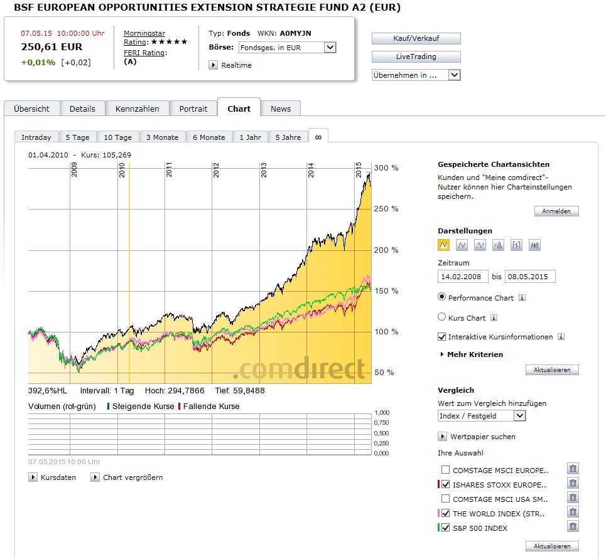Choose the plain line chart icon

(462, 245)
